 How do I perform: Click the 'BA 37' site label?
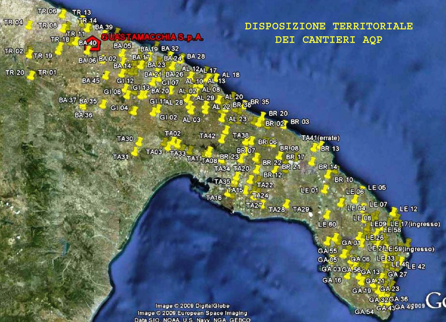tap(67, 100)
